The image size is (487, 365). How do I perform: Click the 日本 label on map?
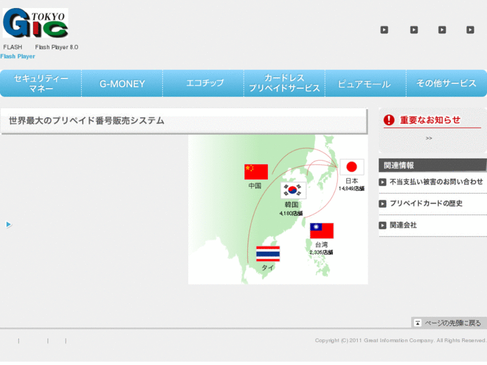click(x=352, y=181)
